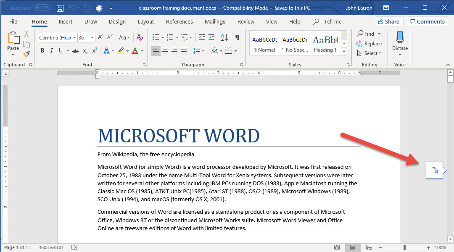454x252 pixels.
Task: Center align the paragraph text
Action: [165, 51]
